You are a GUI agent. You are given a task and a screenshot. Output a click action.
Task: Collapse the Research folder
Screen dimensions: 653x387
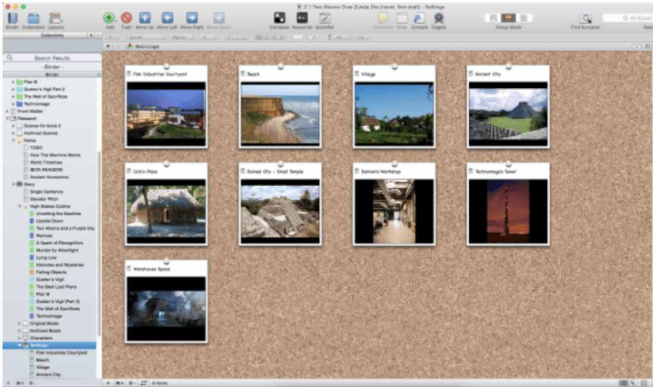(7, 119)
